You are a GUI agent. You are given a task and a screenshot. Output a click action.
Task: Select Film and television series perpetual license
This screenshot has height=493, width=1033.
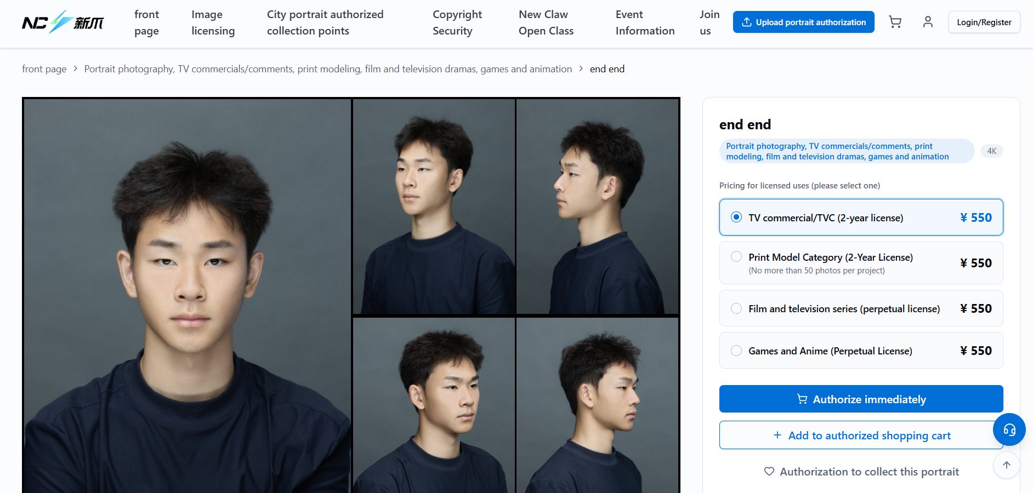pyautogui.click(x=861, y=308)
